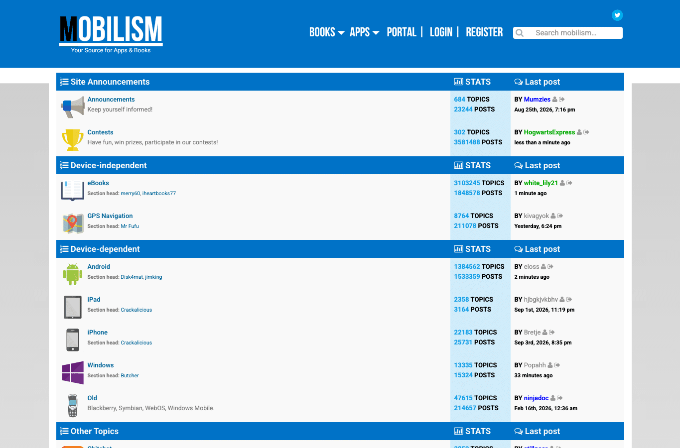View latest post by Popahh arrow icon
680x448 pixels.
pos(557,365)
